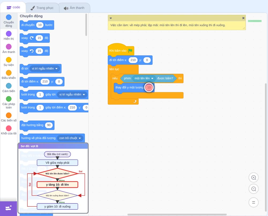Click the workspace vertical scrollbar
This screenshot has height=216, width=268.
pos(266,147)
